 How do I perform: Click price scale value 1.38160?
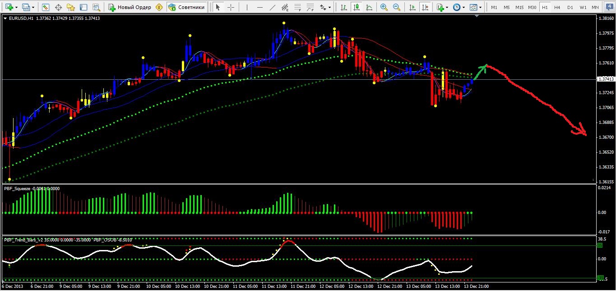coord(605,18)
